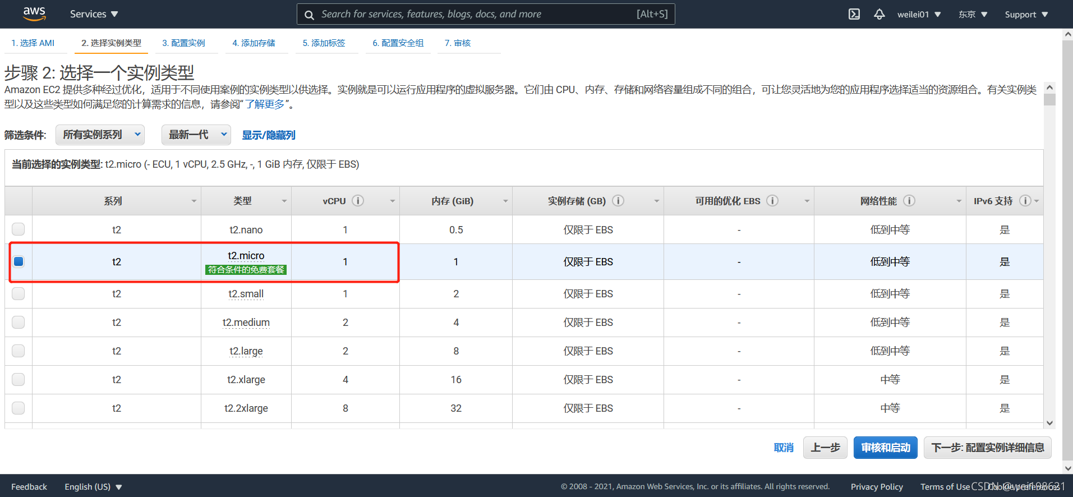The image size is (1073, 497).
Task: Click the 显示/隐藏列 link
Action: click(269, 135)
